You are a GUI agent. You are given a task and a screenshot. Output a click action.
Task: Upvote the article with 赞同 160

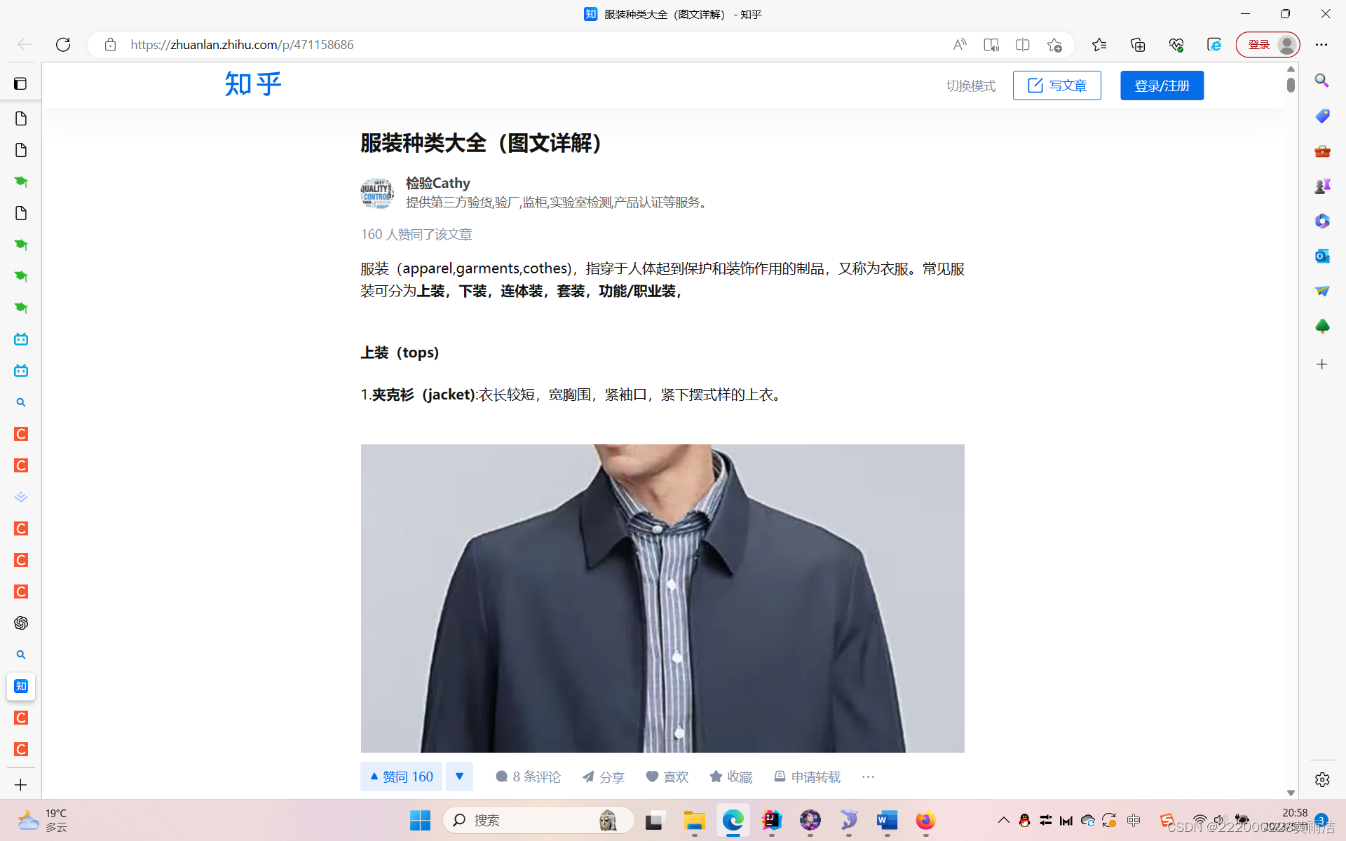point(402,777)
